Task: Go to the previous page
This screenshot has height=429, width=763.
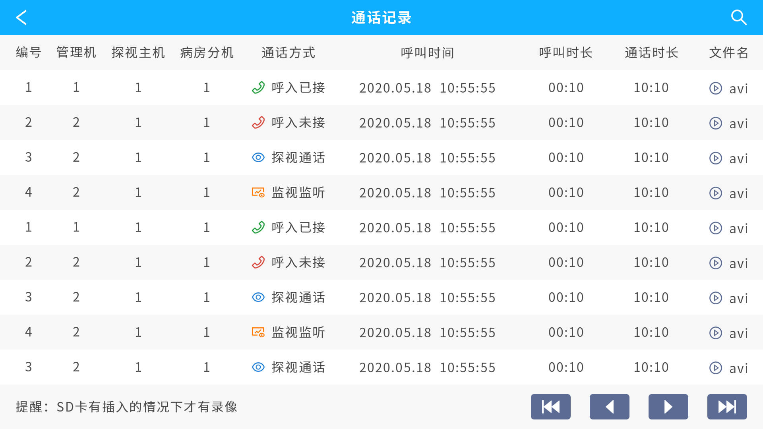Action: (609, 407)
